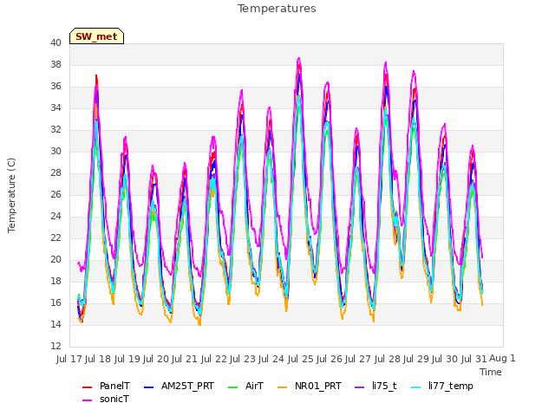Select the sonicT legend label
The width and height of the screenshot is (555, 416).
click(x=114, y=399)
